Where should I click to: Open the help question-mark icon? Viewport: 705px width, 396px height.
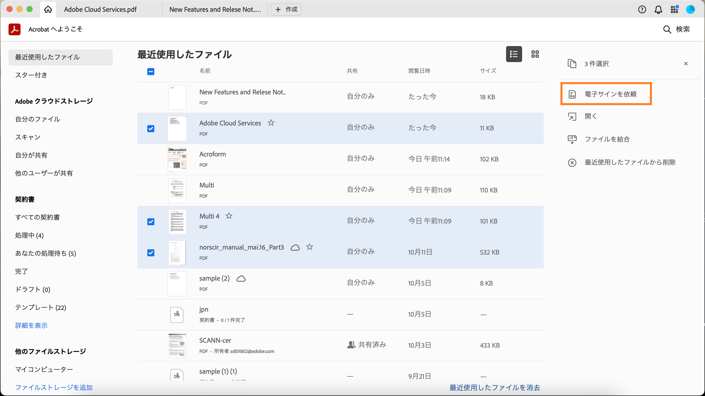click(642, 10)
